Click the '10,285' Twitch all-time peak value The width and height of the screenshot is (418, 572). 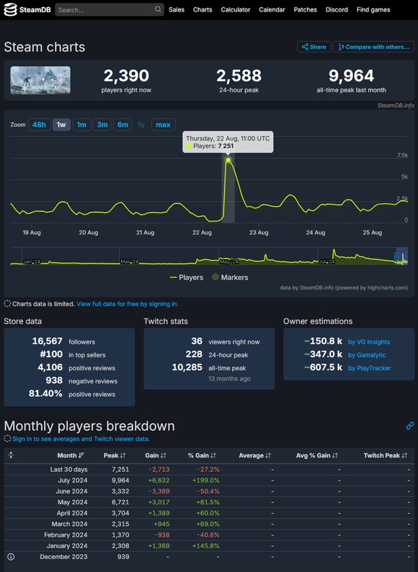[x=187, y=367]
